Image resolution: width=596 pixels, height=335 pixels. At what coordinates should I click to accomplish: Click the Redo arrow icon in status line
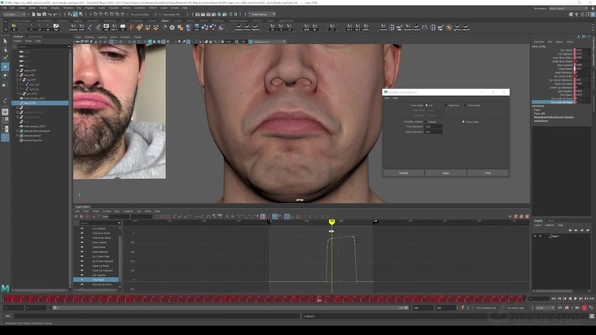(x=55, y=15)
